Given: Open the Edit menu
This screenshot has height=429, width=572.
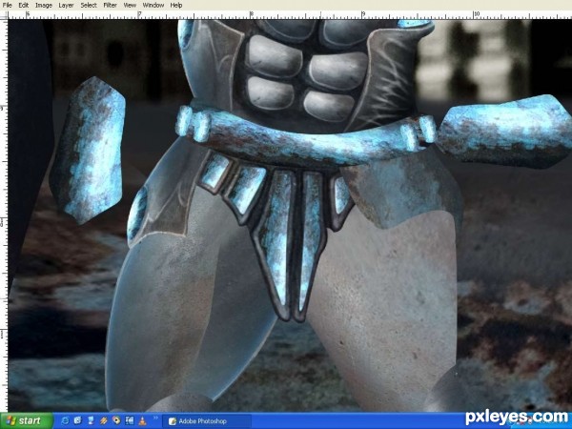Looking at the screenshot, I should point(23,5).
